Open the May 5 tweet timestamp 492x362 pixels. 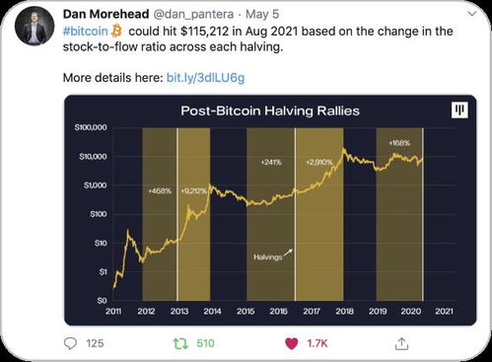tap(262, 14)
